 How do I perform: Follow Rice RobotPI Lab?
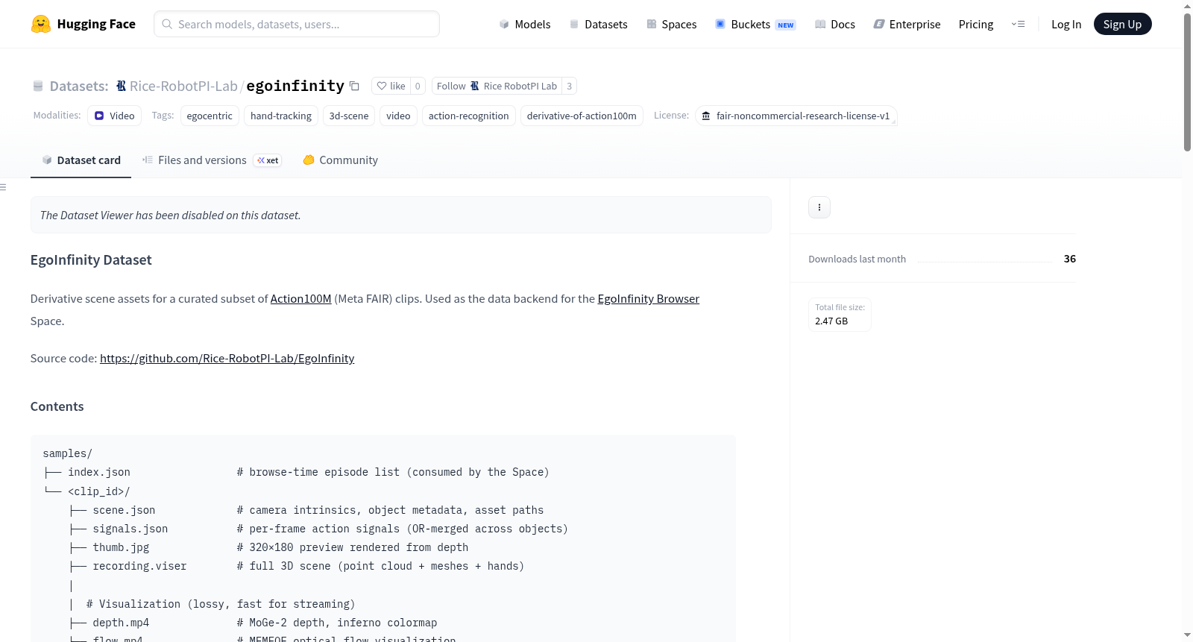click(x=497, y=86)
